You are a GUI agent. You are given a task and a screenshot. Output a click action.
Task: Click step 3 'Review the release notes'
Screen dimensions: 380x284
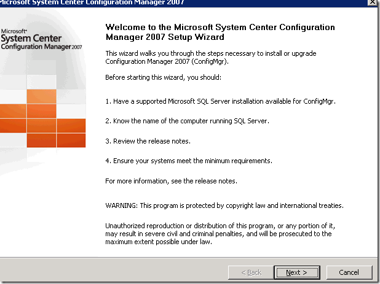point(148,141)
